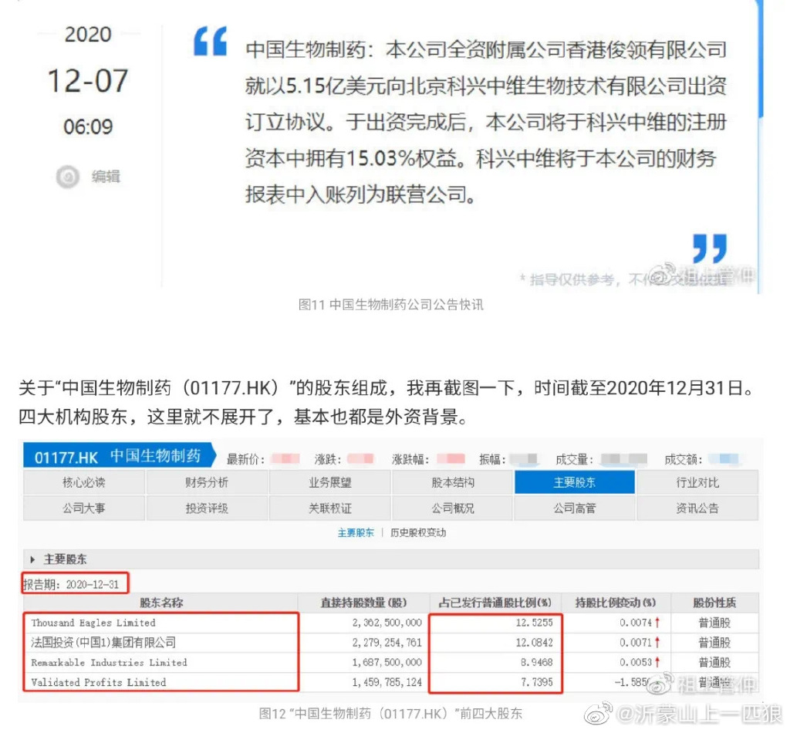The image size is (790, 733).
Task: Open the 资讯公告 tab
Action: coord(697,508)
